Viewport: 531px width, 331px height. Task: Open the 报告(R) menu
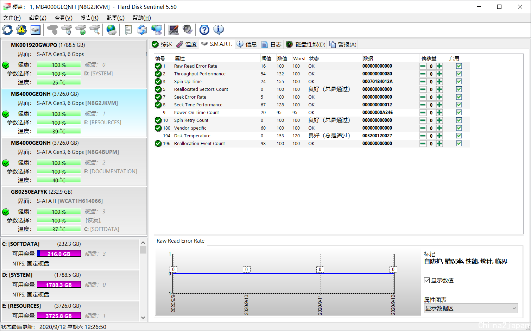click(89, 18)
